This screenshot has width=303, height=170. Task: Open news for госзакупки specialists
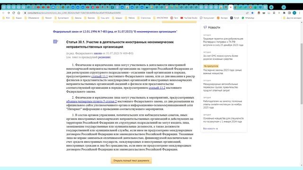223,120
